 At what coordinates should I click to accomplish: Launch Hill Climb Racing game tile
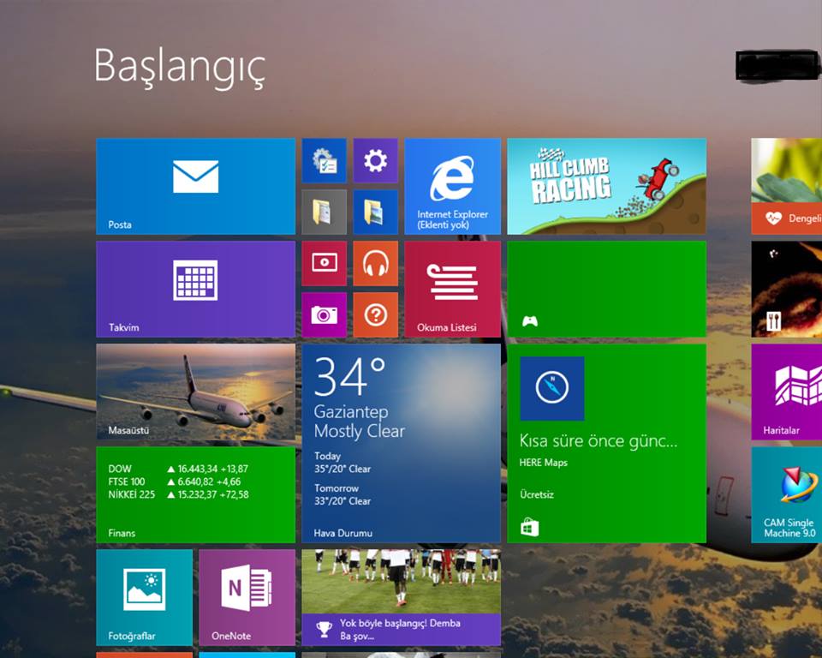pos(606,186)
